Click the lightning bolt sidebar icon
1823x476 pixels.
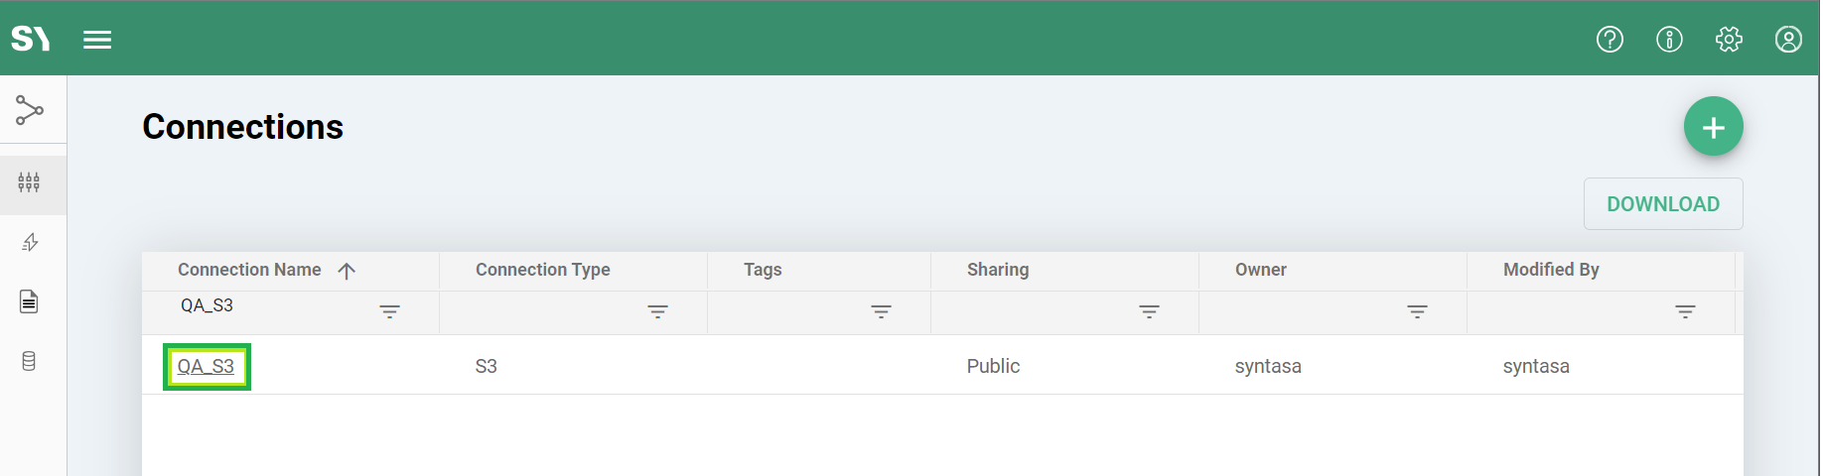(30, 243)
